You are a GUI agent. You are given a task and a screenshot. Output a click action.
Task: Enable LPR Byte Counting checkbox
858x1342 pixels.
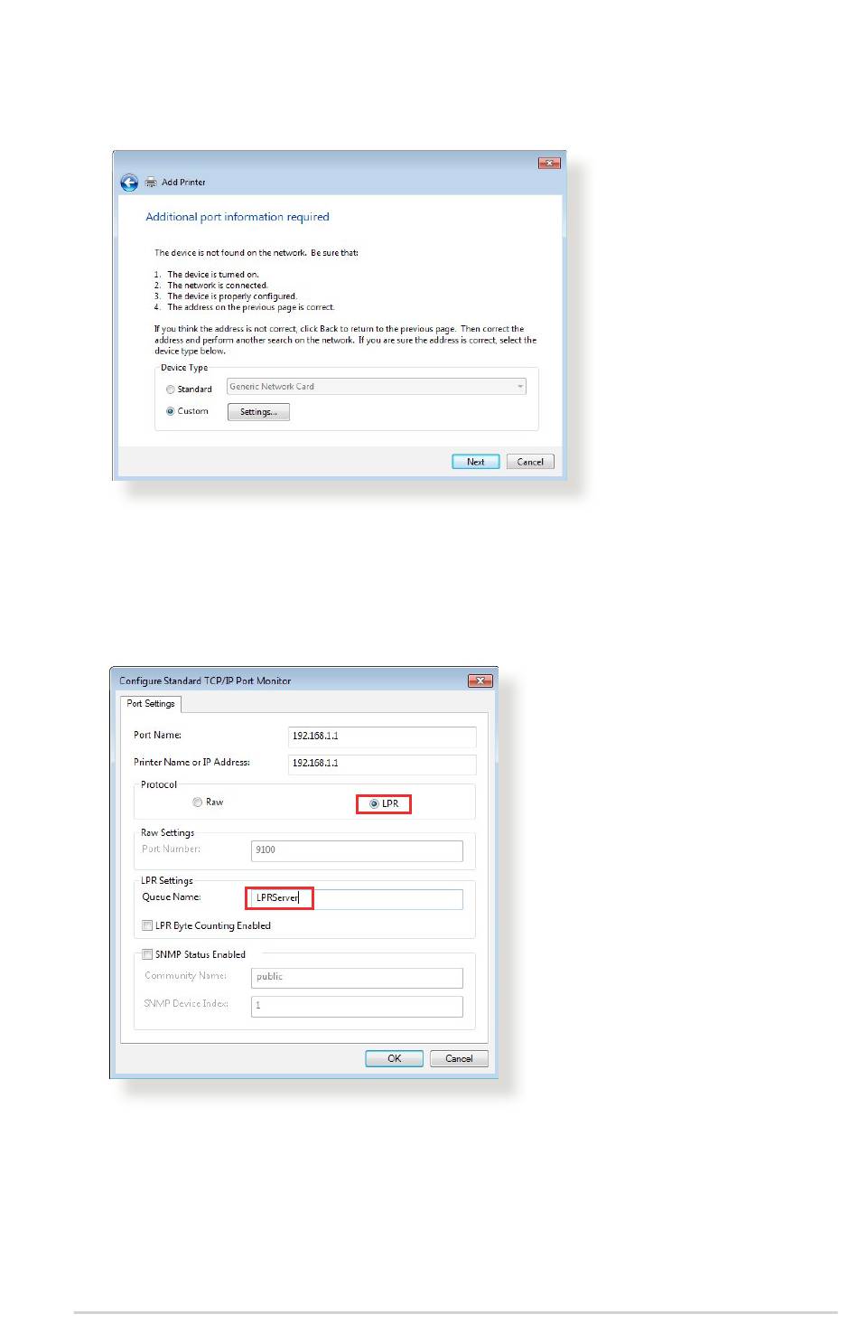(147, 925)
